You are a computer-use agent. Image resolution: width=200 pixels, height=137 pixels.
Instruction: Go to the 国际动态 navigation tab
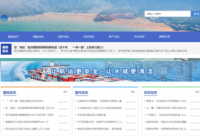38,37
